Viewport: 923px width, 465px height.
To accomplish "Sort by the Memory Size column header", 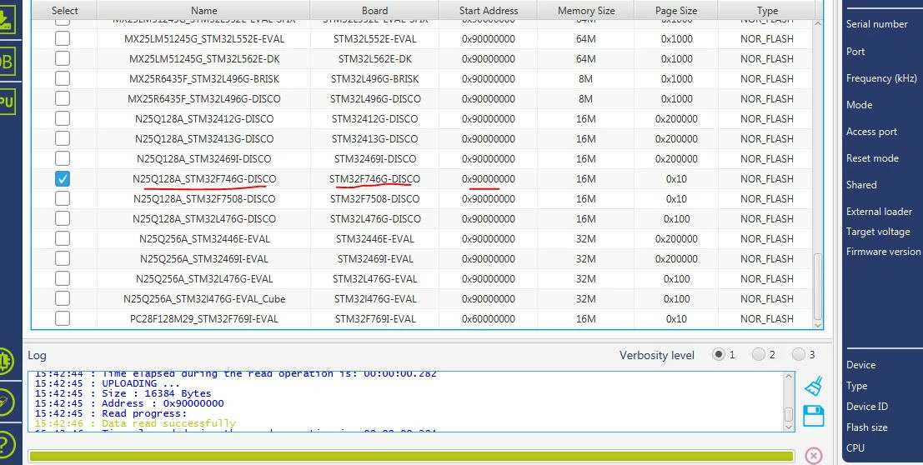I will pyautogui.click(x=585, y=10).
